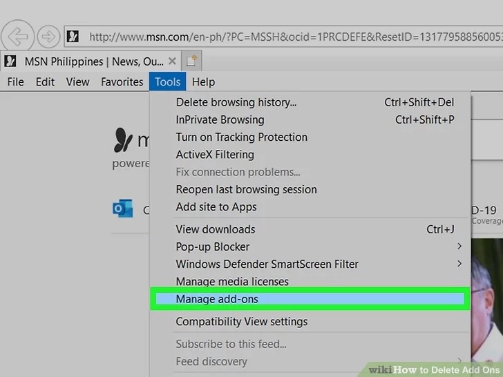Select Add site to Apps
The image size is (503, 377).
click(x=310, y=207)
